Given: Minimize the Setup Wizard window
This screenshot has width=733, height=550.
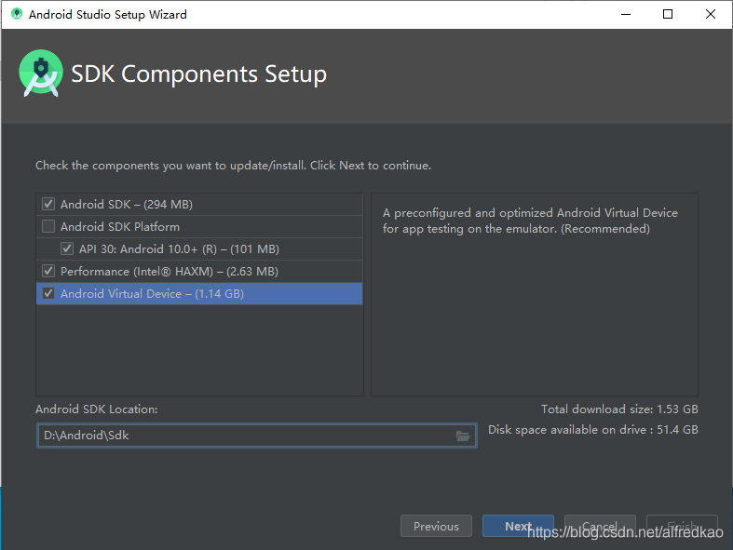Looking at the screenshot, I should coord(626,14).
